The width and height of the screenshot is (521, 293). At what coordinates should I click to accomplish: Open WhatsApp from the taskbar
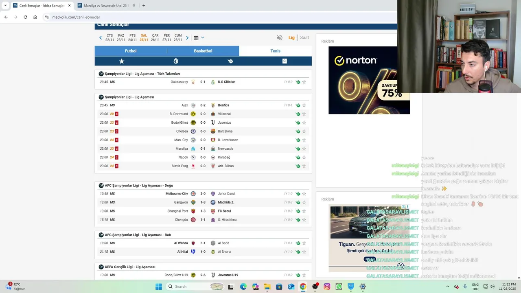339,286
